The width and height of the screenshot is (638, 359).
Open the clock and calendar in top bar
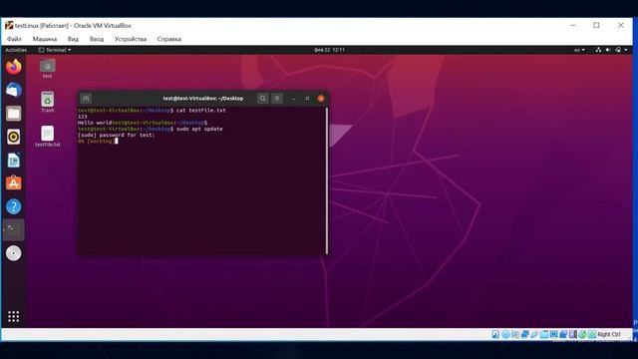click(330, 50)
